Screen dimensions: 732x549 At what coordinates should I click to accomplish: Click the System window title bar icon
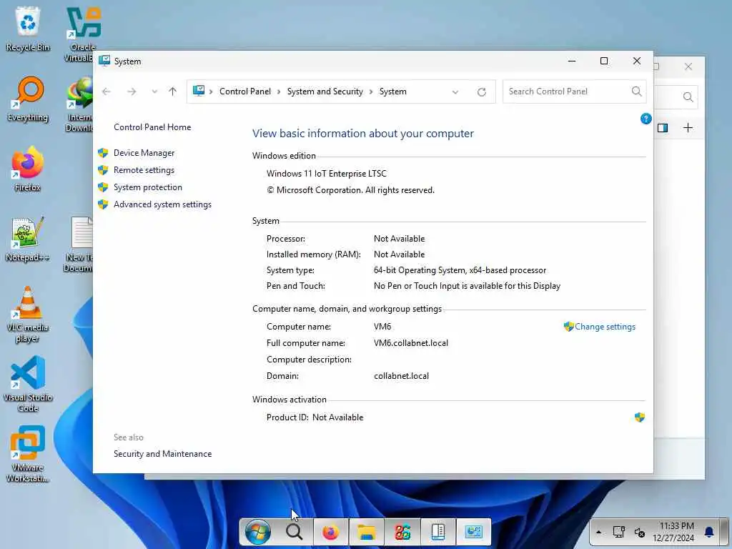(104, 61)
